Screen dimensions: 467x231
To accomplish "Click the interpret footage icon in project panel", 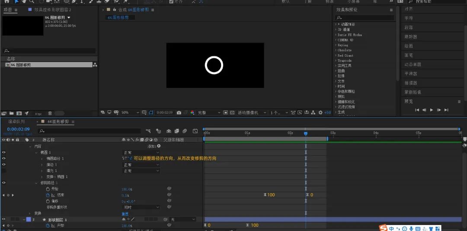I will [4, 113].
